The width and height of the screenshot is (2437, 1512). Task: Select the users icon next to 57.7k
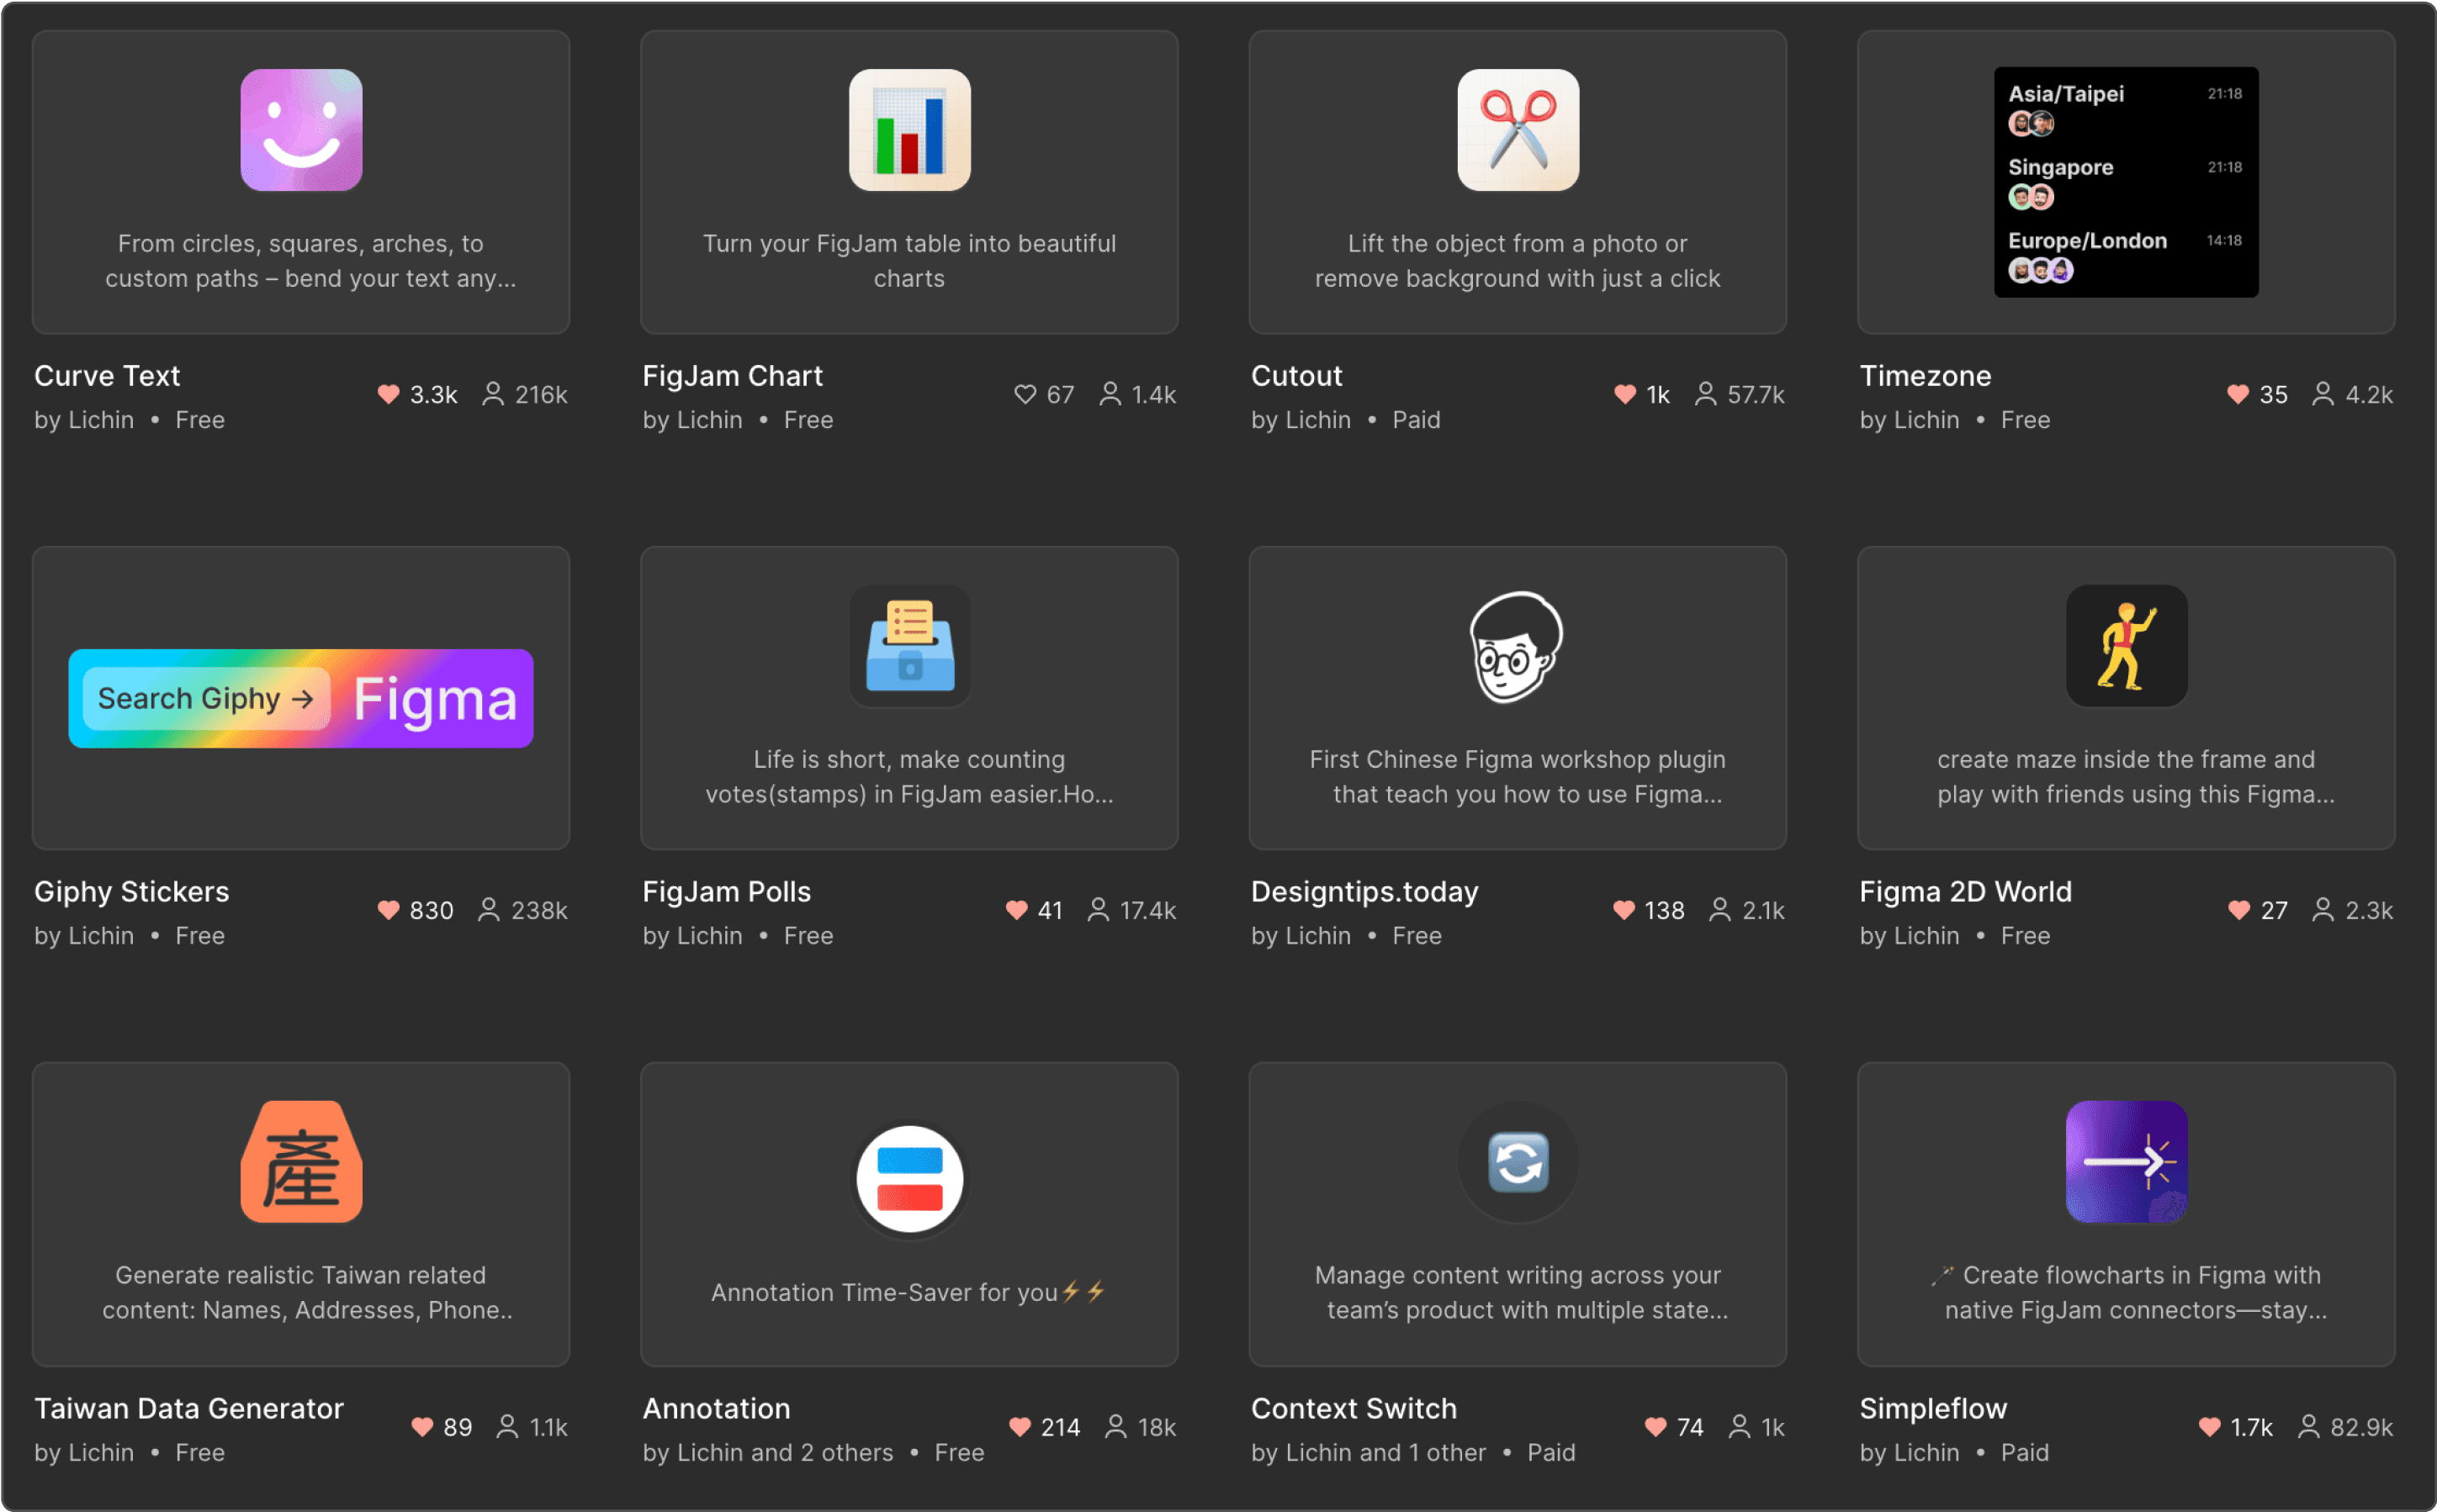click(1704, 394)
